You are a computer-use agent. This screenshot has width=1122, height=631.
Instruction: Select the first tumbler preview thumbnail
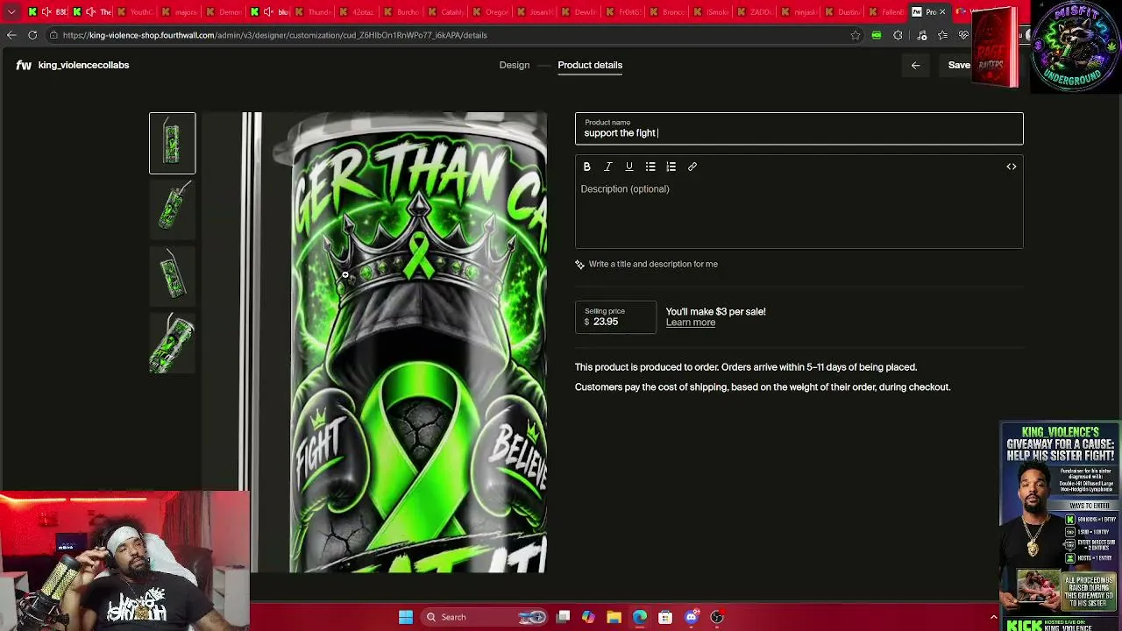tap(172, 143)
